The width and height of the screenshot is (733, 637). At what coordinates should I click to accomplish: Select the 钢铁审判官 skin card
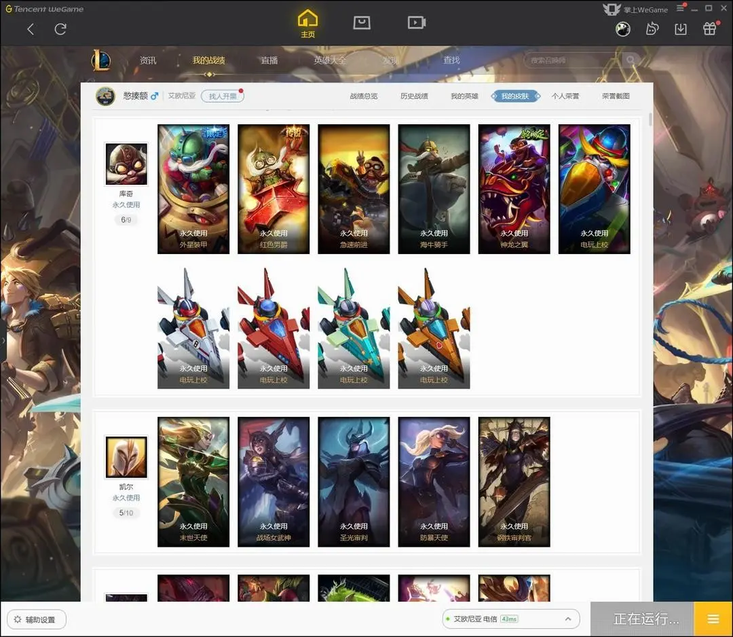(x=514, y=481)
